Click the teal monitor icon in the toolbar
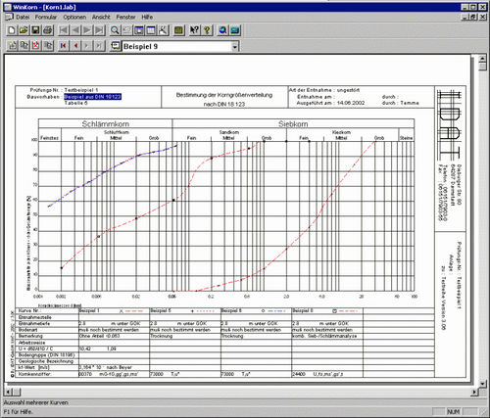Image resolution: width=490 pixels, height=418 pixels. click(235, 30)
